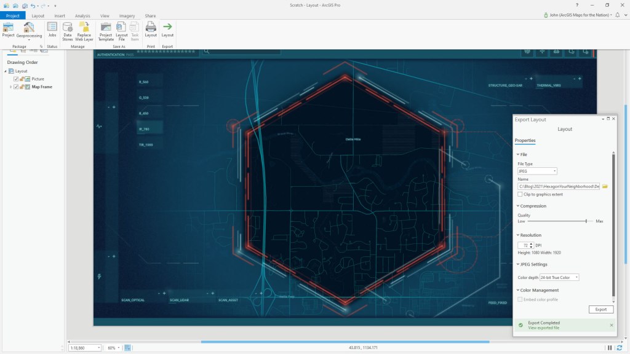The image size is (630, 354).
Task: Hide the Picture layer
Action: coord(15,79)
